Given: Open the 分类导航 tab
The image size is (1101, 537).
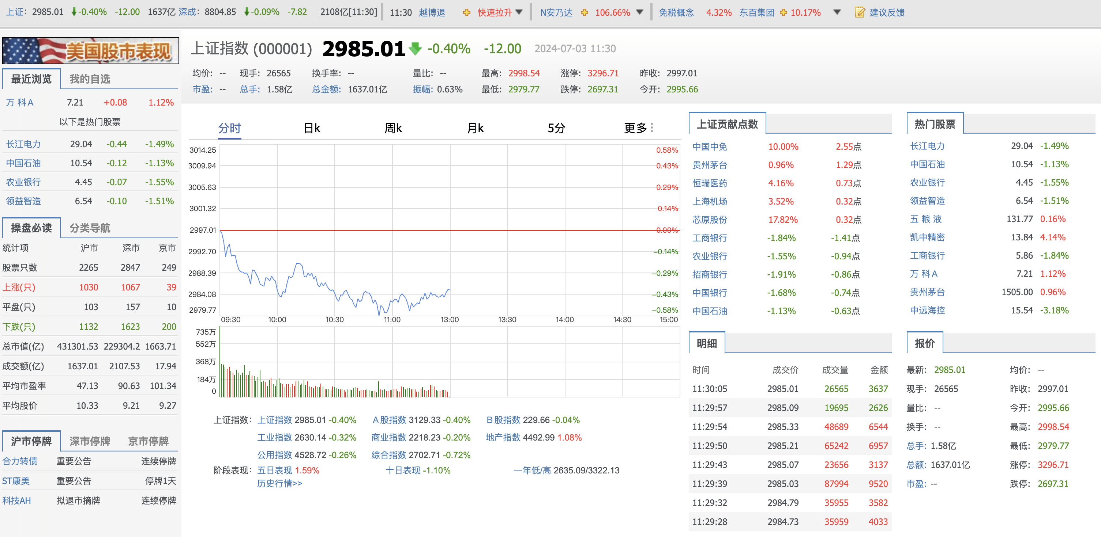Looking at the screenshot, I should 89,228.
